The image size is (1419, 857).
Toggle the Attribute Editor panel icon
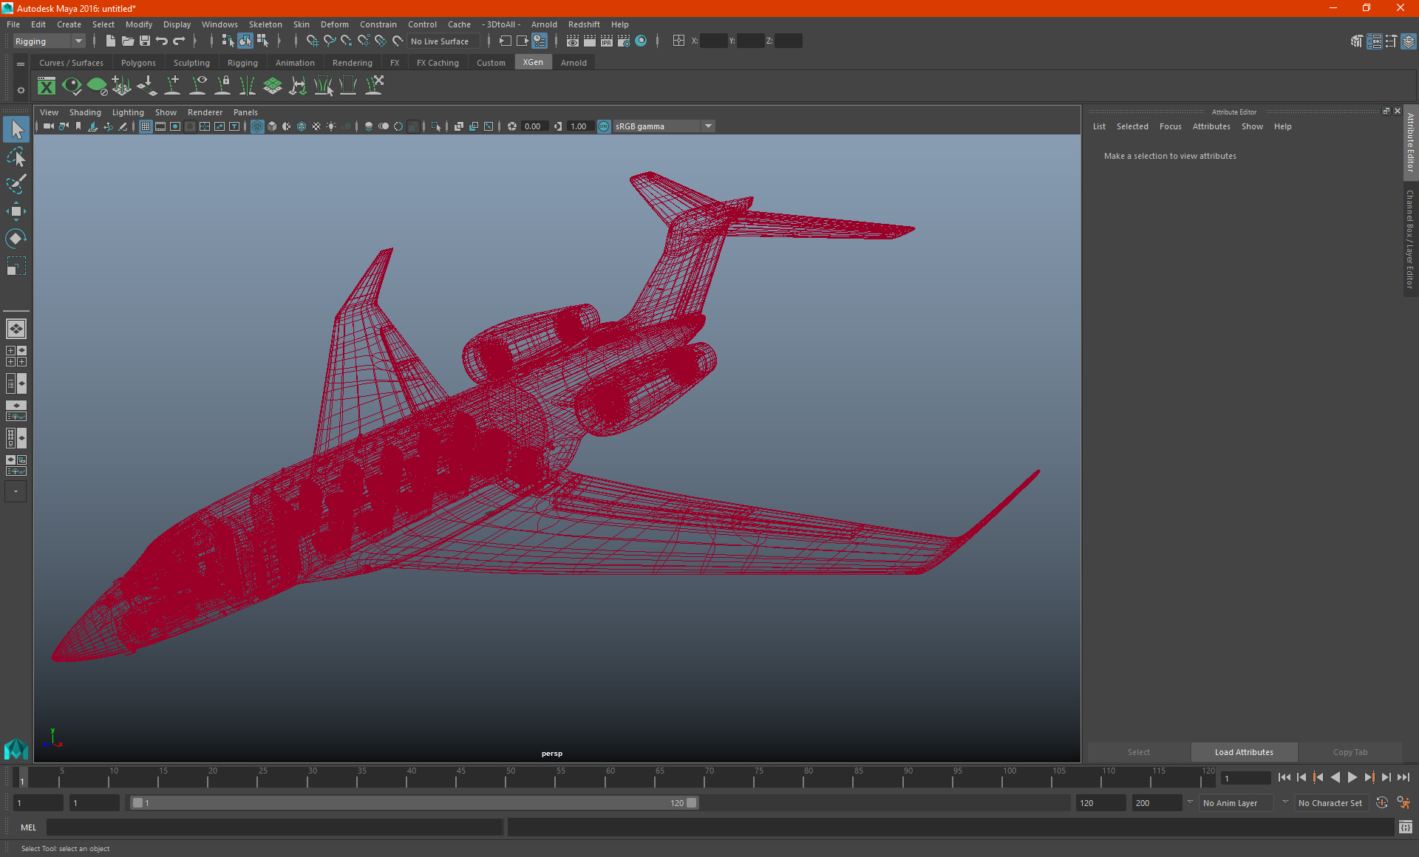(1374, 41)
